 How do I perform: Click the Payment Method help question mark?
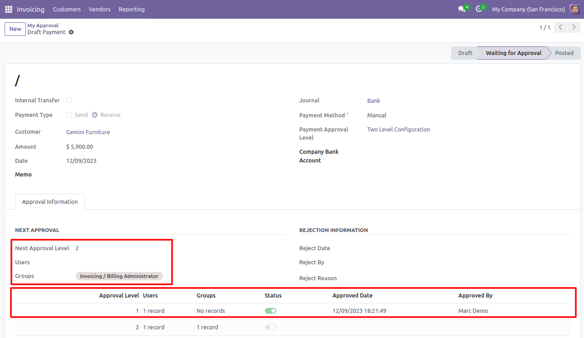(347, 114)
